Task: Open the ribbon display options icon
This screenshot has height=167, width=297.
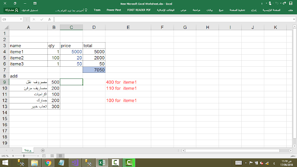Action: pyautogui.click(x=35, y=3)
